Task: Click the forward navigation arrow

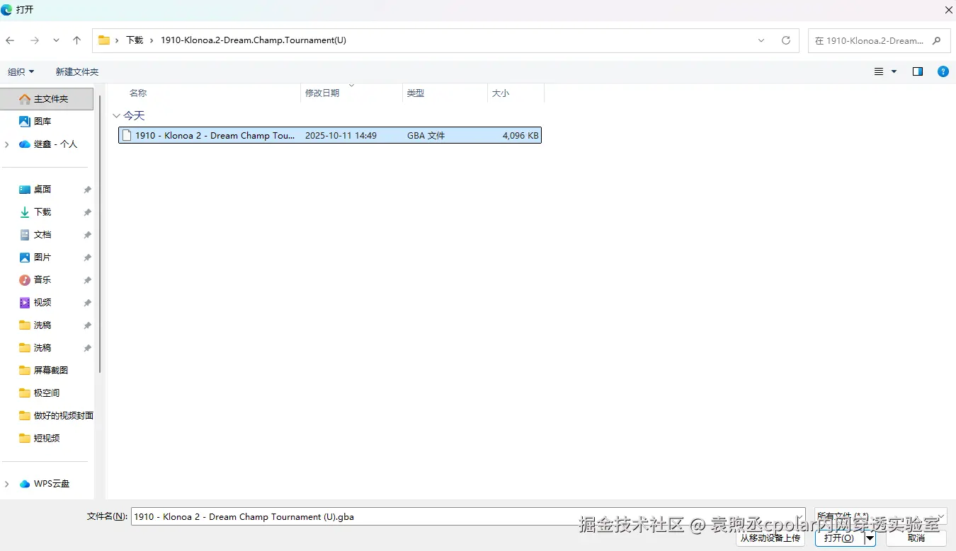Action: (34, 40)
